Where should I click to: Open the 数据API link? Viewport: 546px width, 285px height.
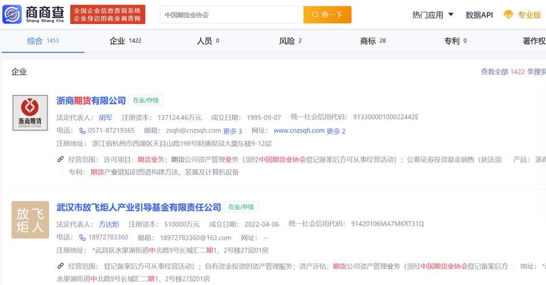[x=479, y=15]
